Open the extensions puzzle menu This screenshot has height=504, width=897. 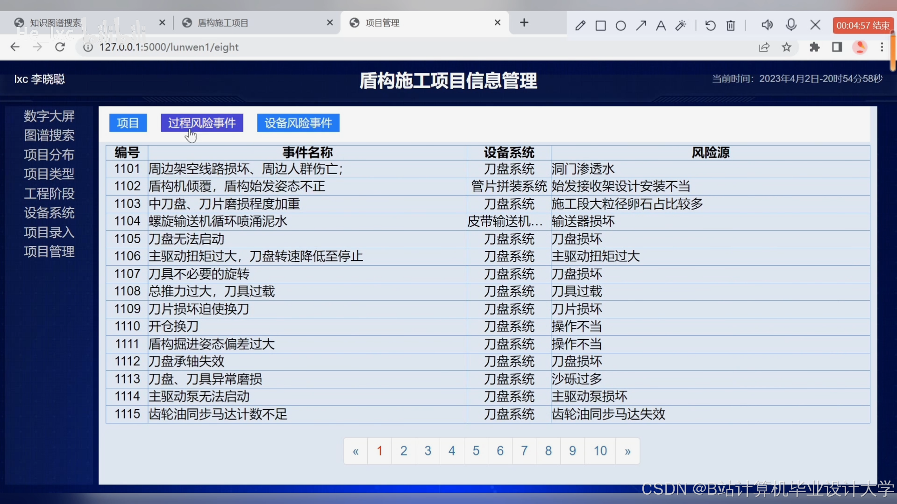tap(815, 47)
